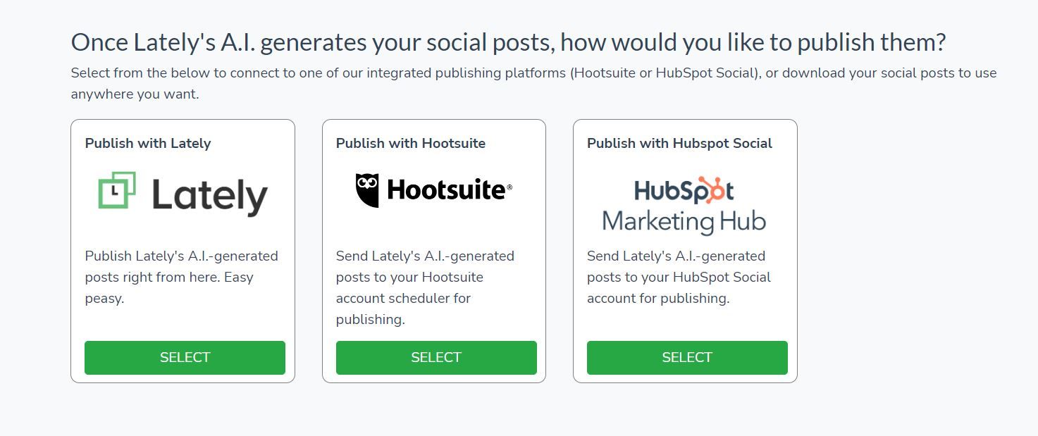This screenshot has width=1038, height=436.
Task: Select publishing with Lately
Action: click(x=184, y=357)
